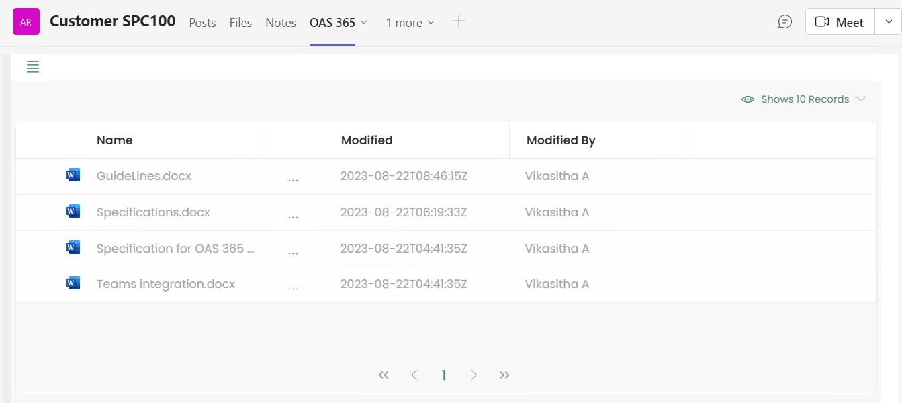The height and width of the screenshot is (403, 902).
Task: Open the GuideLines.docx file
Action: (144, 176)
